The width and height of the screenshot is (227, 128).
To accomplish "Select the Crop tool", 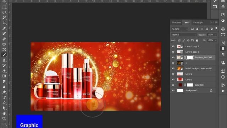I will pos(4,23).
